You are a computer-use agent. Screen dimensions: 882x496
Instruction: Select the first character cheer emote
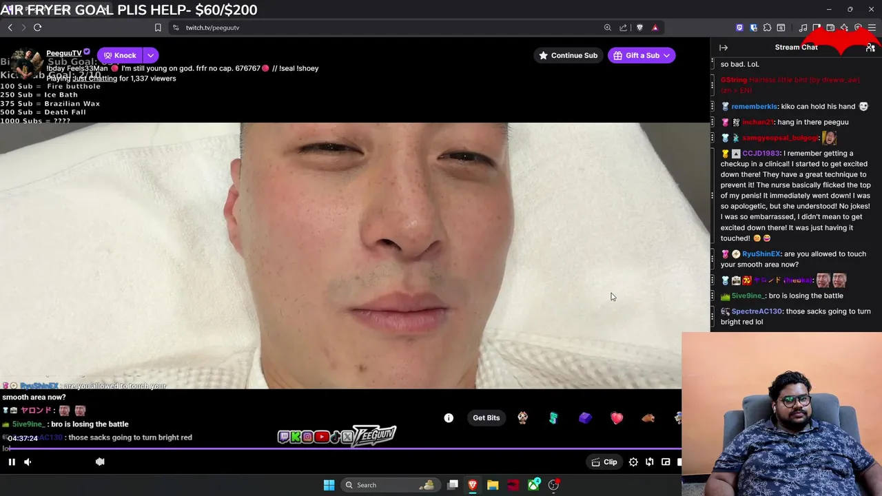522,417
